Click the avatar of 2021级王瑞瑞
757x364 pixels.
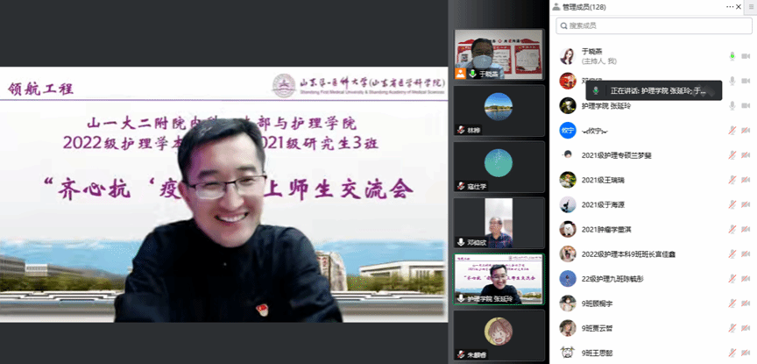pyautogui.click(x=567, y=180)
